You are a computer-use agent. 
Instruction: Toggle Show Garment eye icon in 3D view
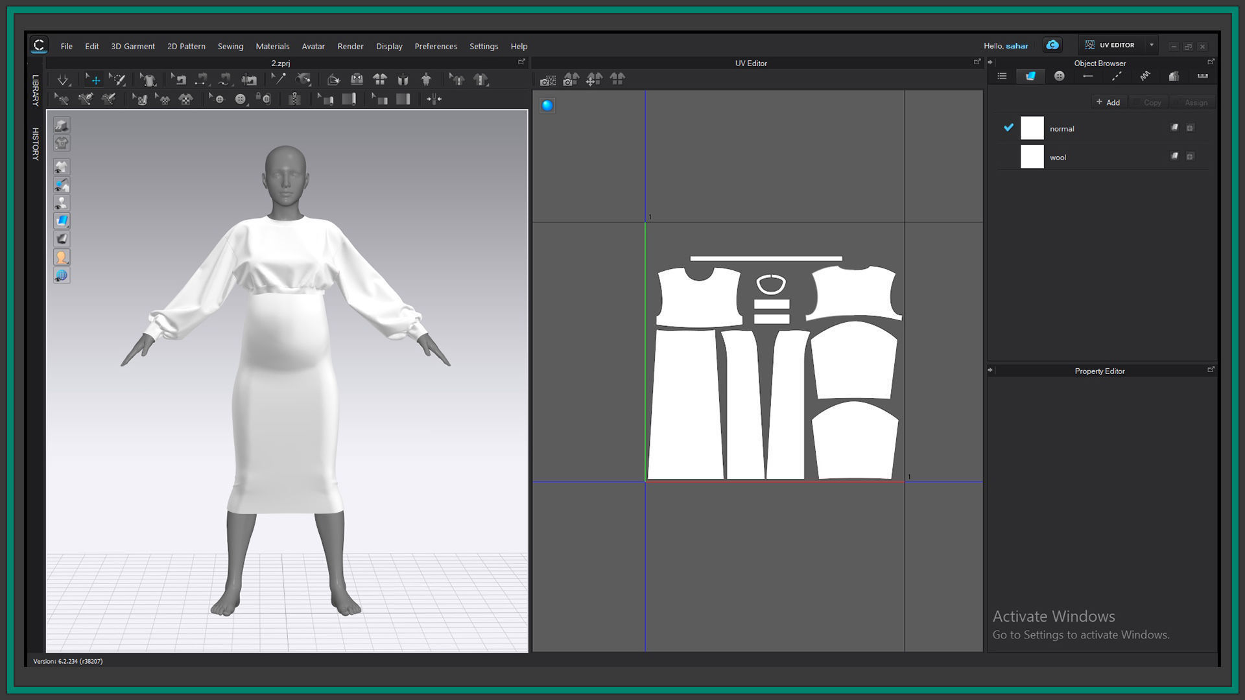click(62, 167)
